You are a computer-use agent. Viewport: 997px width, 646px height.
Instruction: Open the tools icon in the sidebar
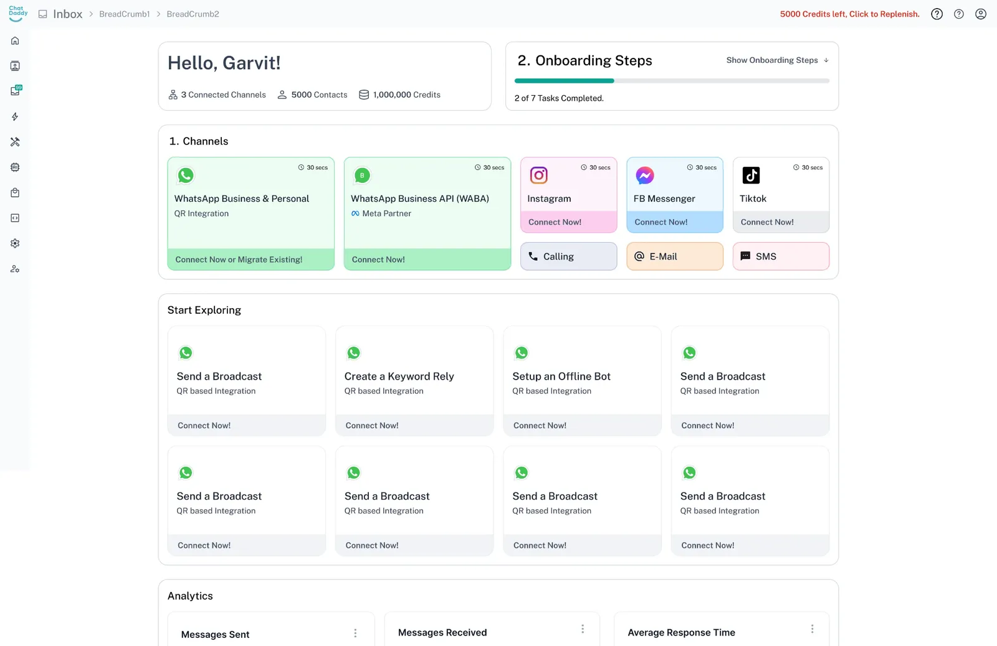[x=15, y=142]
